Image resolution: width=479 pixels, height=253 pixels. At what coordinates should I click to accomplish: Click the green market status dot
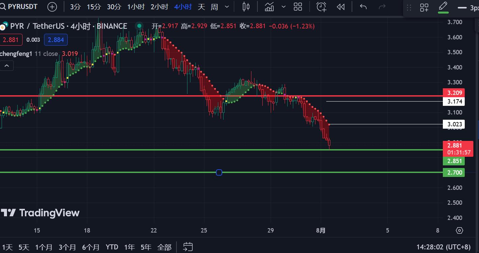point(139,26)
